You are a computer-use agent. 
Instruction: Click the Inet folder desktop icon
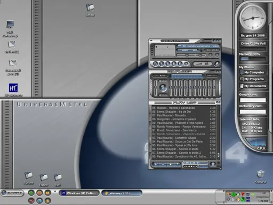coord(58,180)
